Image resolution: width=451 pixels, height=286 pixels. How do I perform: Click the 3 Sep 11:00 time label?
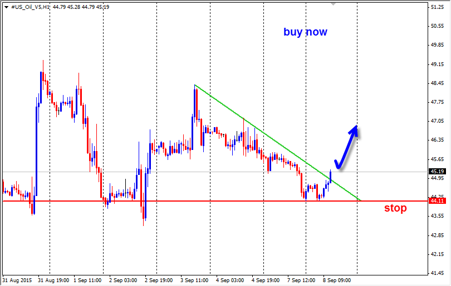pyautogui.click(x=194, y=280)
